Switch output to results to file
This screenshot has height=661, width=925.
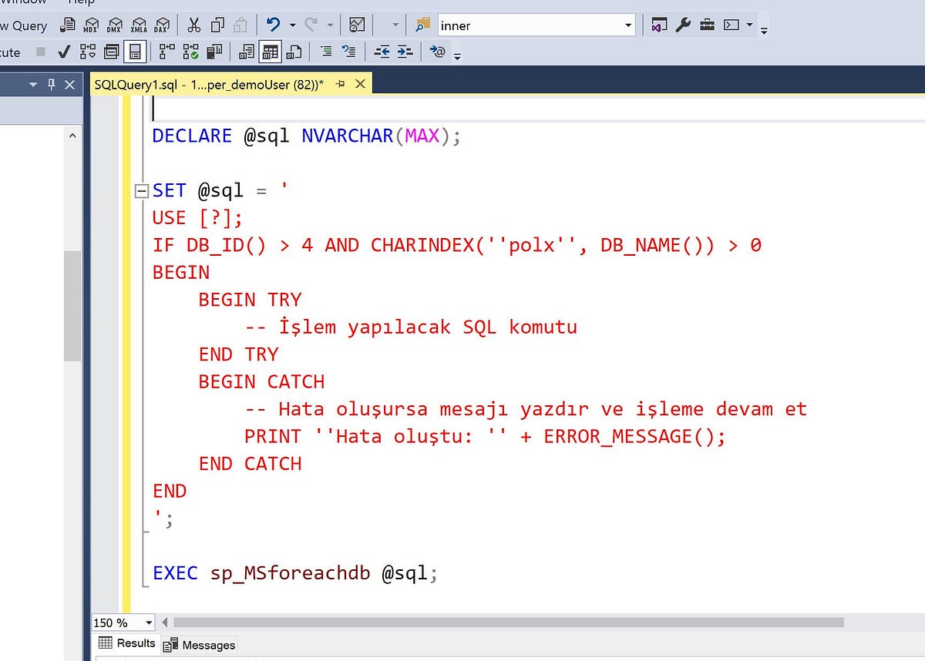pyautogui.click(x=294, y=52)
